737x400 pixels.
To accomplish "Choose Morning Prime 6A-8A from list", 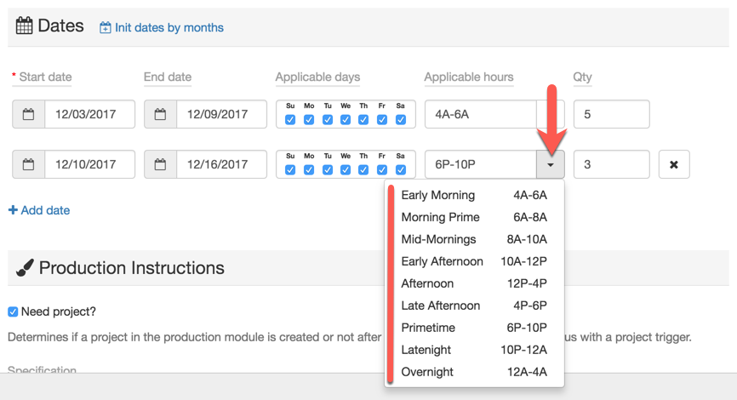I will (473, 217).
